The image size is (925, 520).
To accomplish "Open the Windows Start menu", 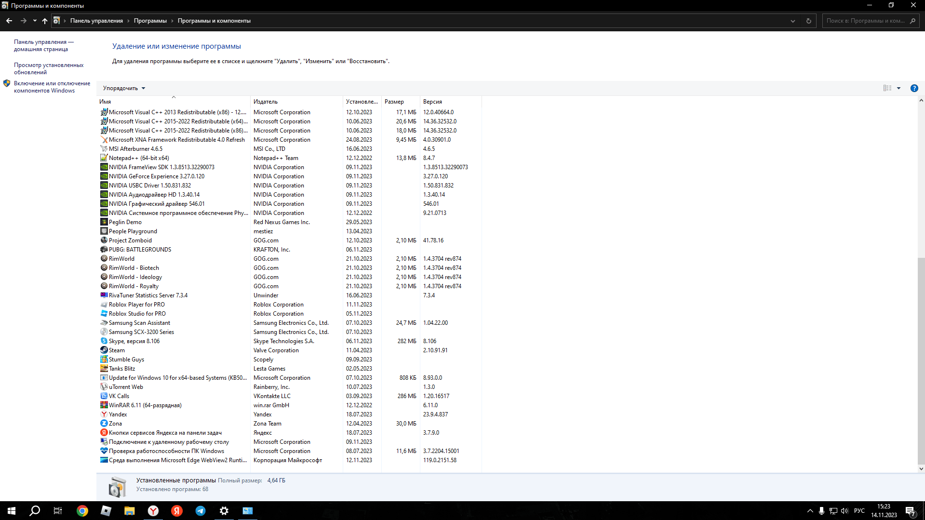I will (12, 511).
